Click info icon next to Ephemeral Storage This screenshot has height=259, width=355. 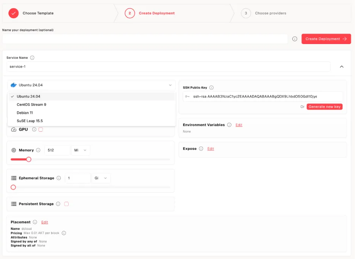tap(58, 178)
